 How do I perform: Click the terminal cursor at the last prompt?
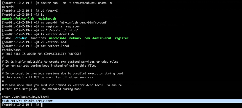click(41, 105)
